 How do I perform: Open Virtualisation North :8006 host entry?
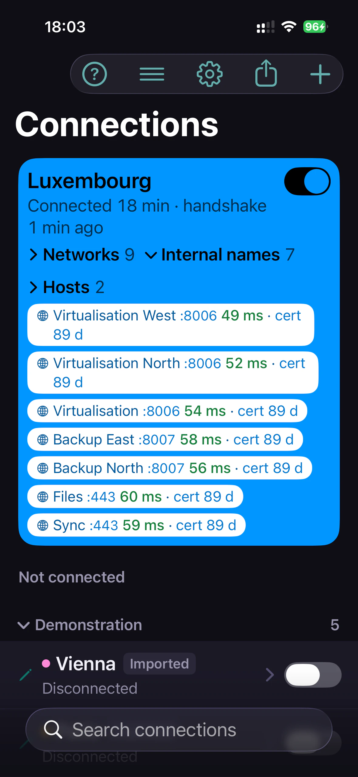(173, 373)
